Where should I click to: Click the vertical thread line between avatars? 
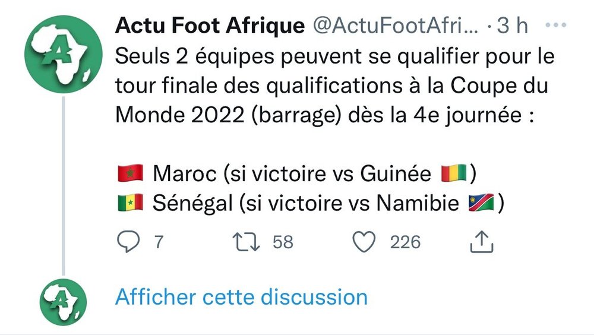coord(63,184)
